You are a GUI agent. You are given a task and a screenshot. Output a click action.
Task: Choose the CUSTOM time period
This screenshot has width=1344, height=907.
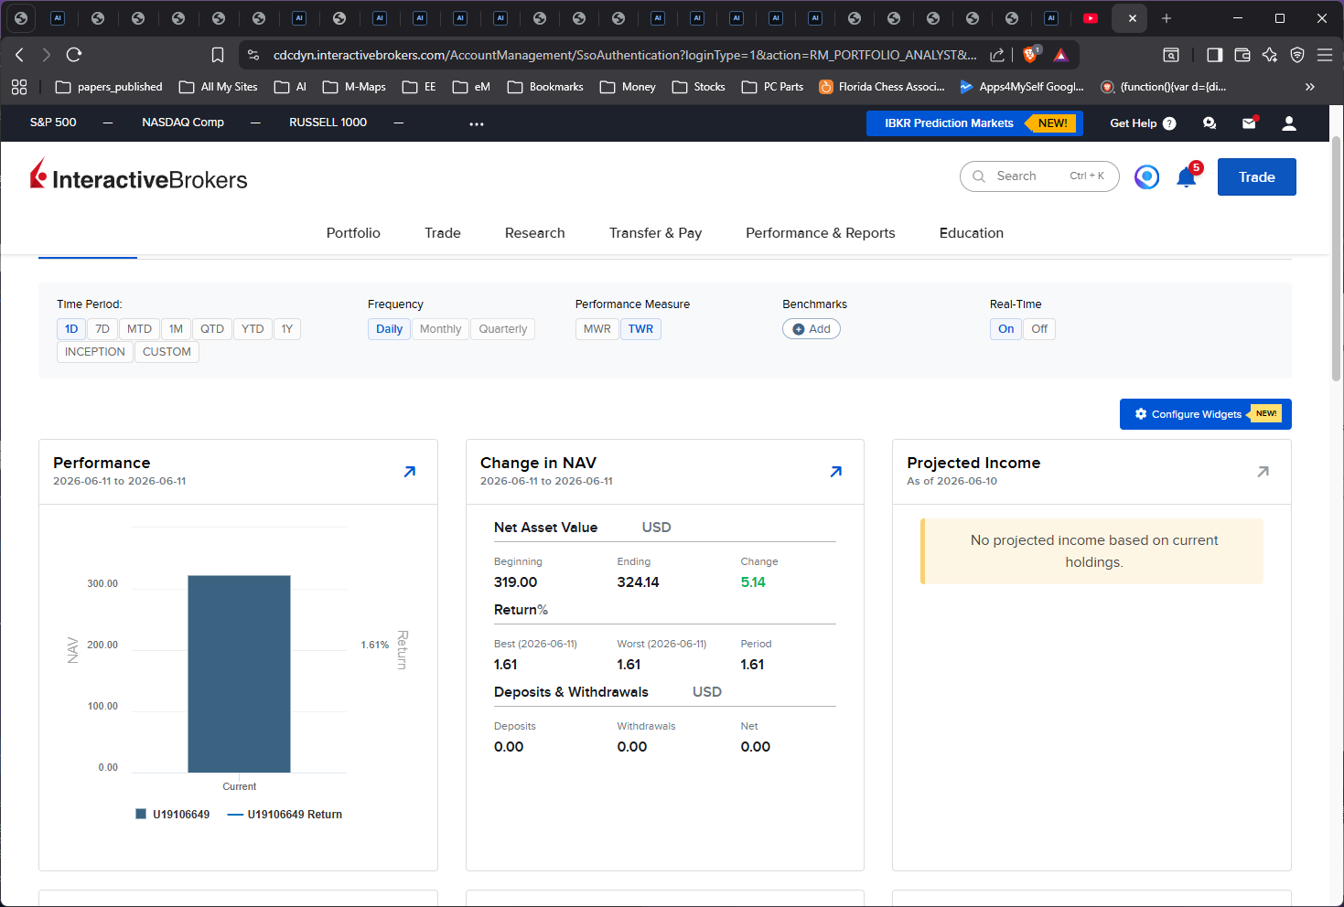coord(167,352)
